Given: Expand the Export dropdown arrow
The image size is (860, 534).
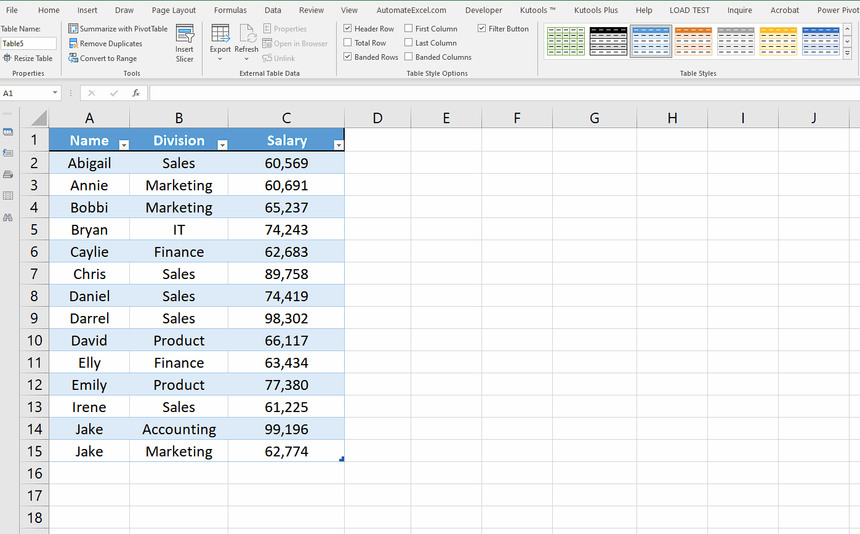Looking at the screenshot, I should click(220, 59).
